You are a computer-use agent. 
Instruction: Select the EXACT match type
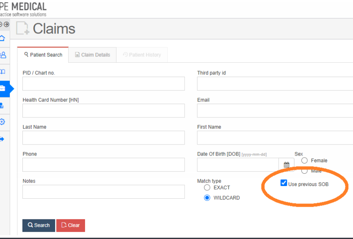point(207,188)
